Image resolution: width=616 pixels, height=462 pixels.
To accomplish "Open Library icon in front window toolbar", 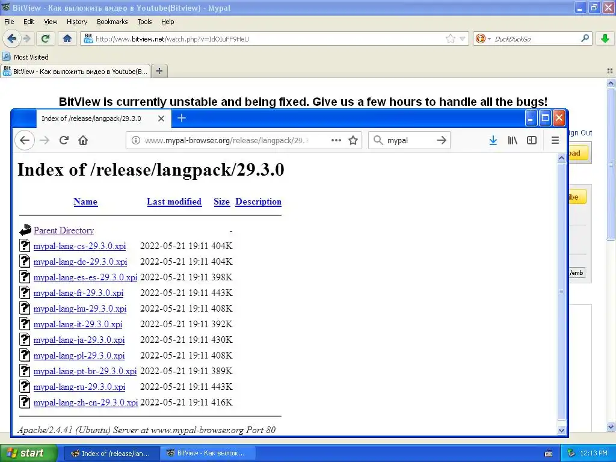I will (x=513, y=140).
